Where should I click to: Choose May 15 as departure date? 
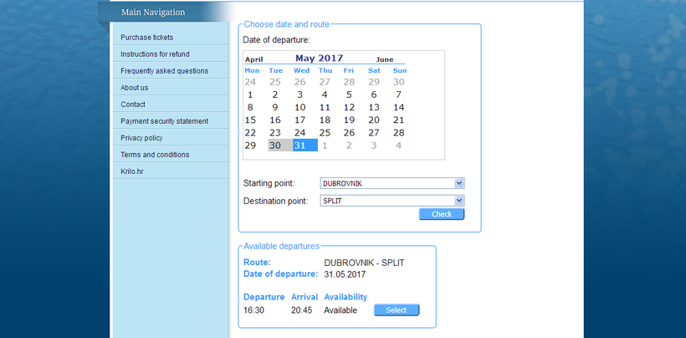point(250,120)
